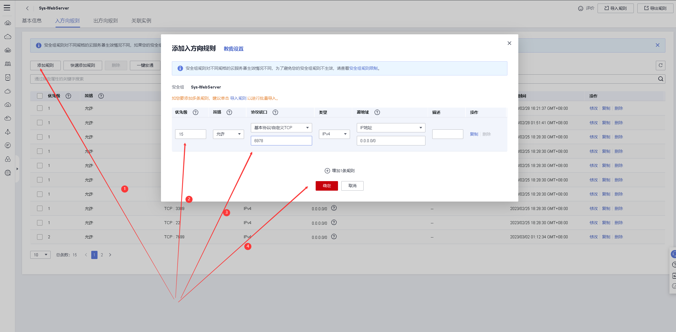
Task: Click help icon next to 源地址 header
Action: tap(377, 112)
